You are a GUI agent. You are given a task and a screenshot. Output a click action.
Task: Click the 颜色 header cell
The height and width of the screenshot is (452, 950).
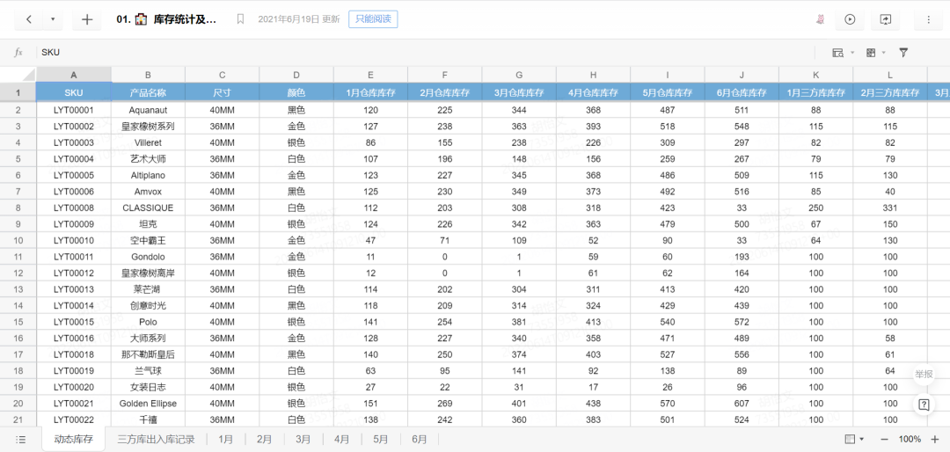[296, 92]
